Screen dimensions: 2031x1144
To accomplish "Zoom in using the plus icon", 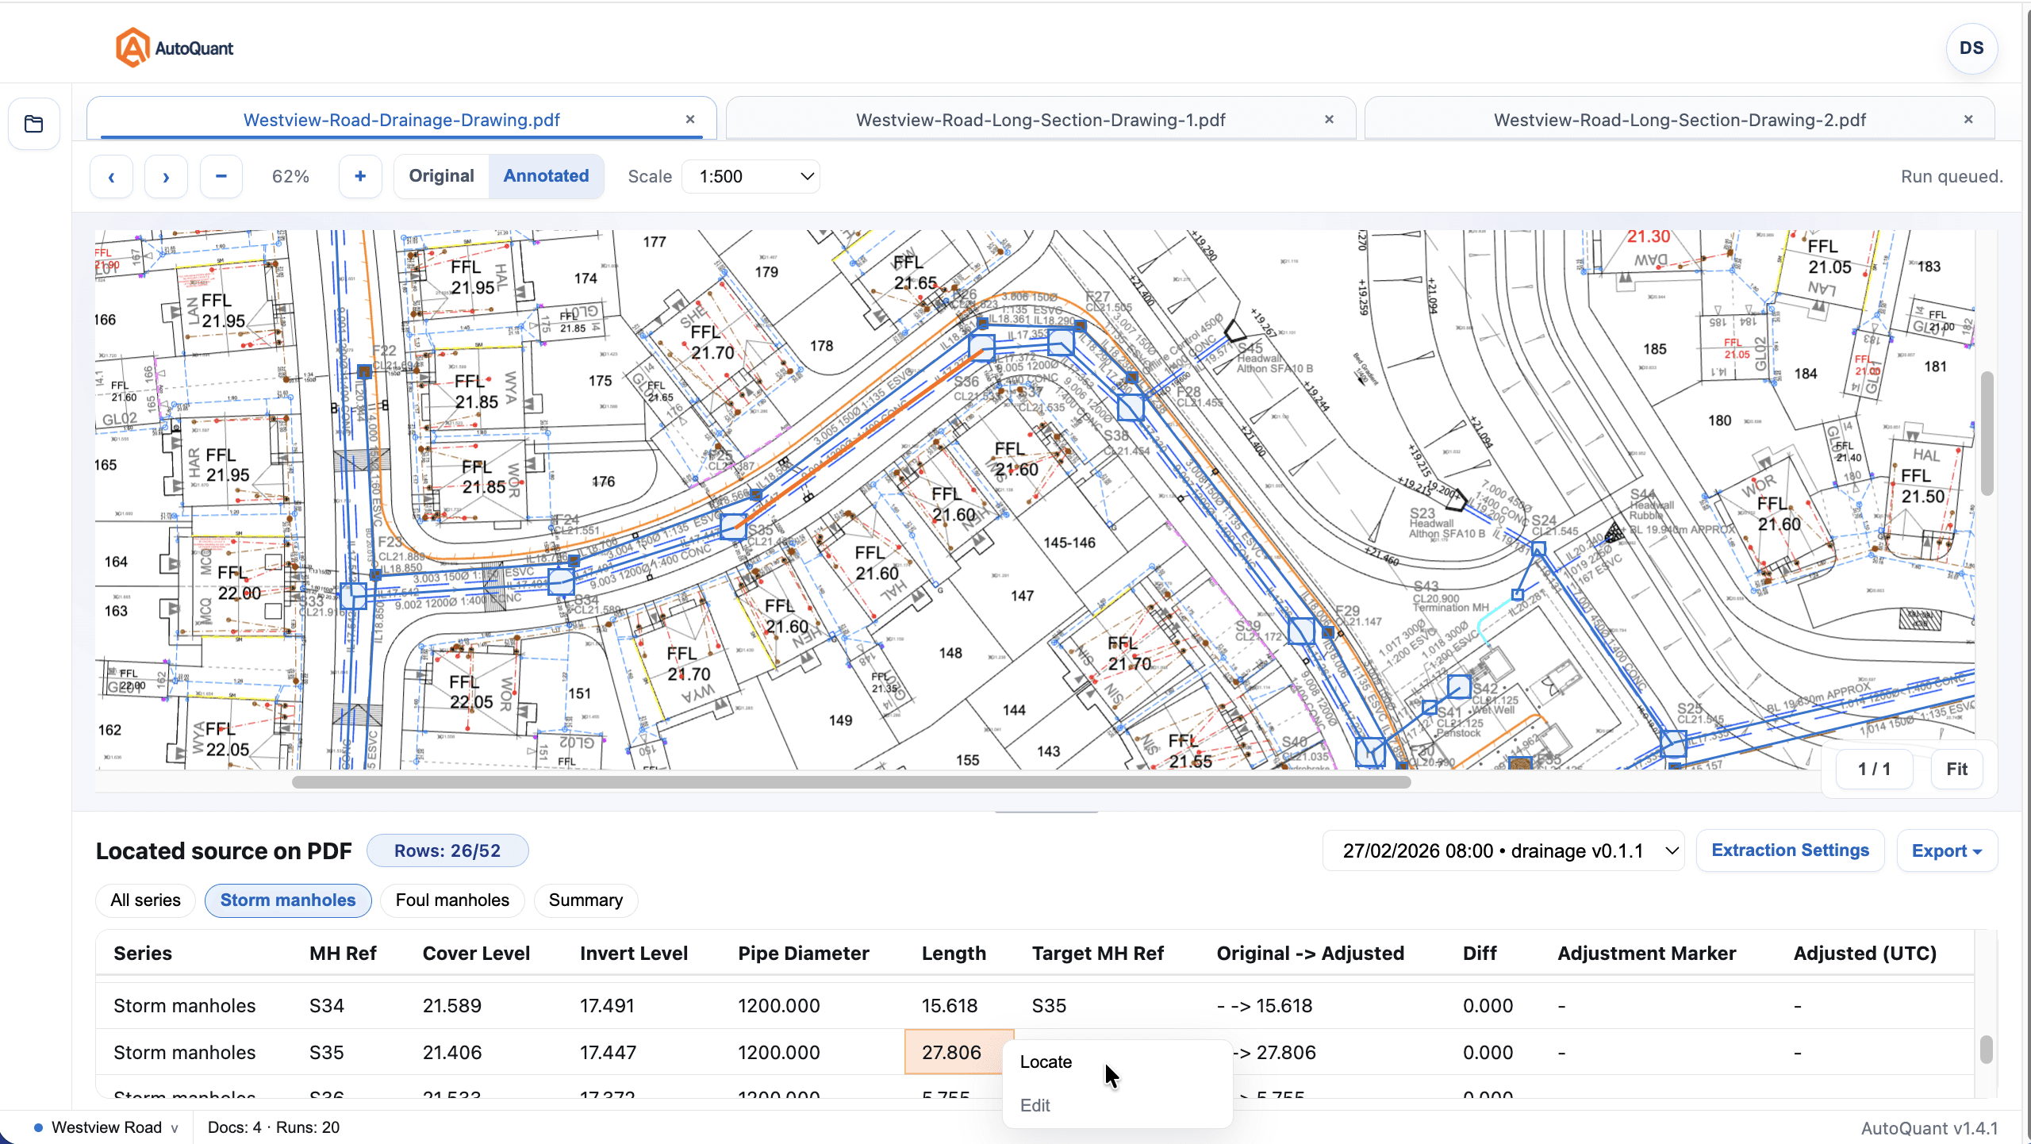I will coord(360,176).
